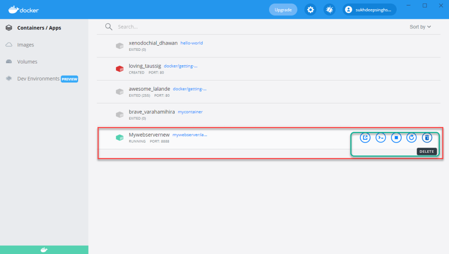Stop the Mywebservernew container
Image resolution: width=449 pixels, height=254 pixels.
click(396, 138)
